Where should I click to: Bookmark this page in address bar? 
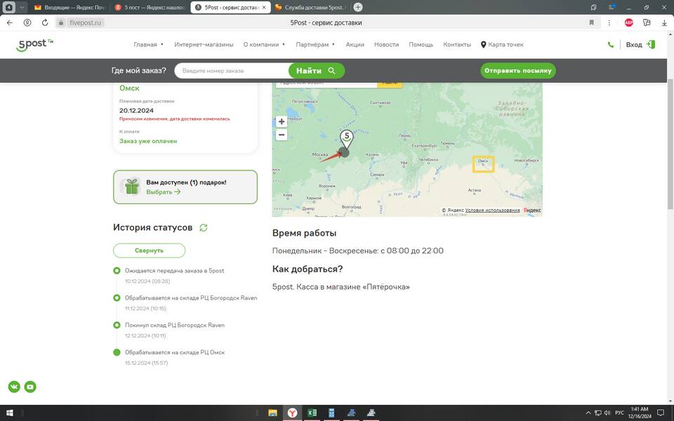[x=591, y=22]
